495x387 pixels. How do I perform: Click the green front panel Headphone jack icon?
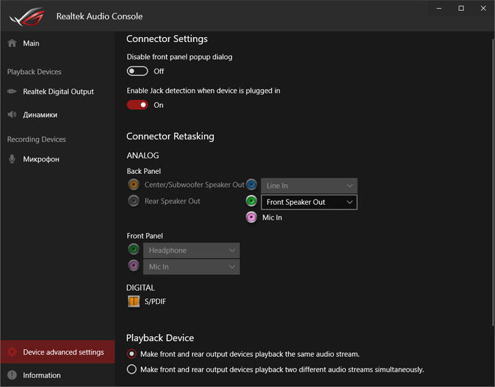coord(133,250)
